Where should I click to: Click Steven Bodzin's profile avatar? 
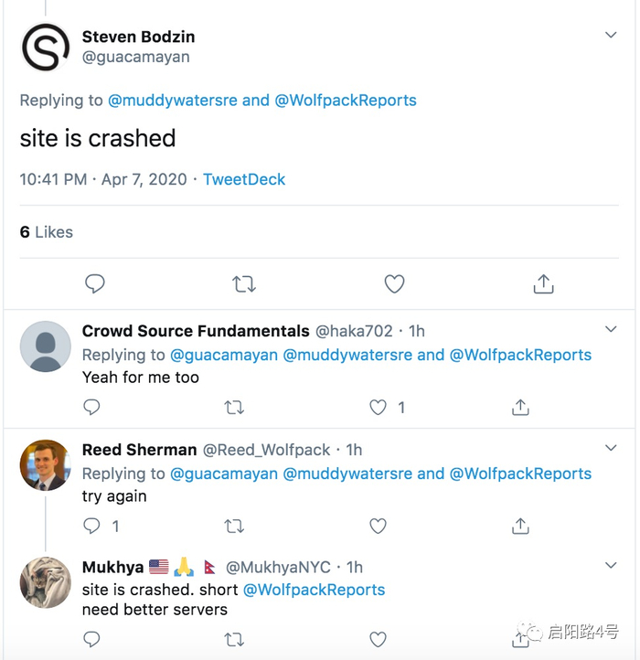pyautogui.click(x=46, y=48)
